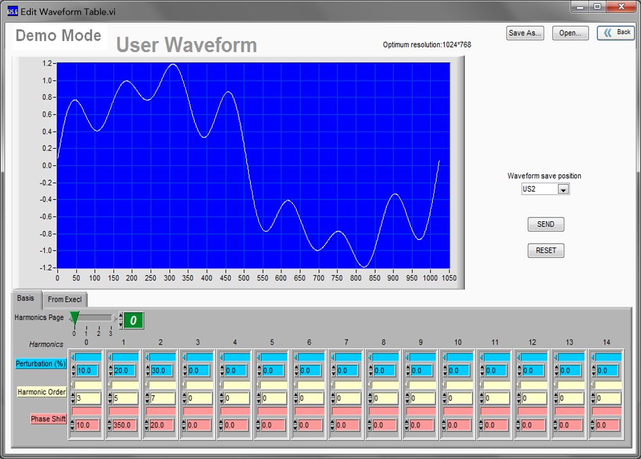Click the yellow Harmonic Order label
This screenshot has width=641, height=459.
click(x=42, y=392)
